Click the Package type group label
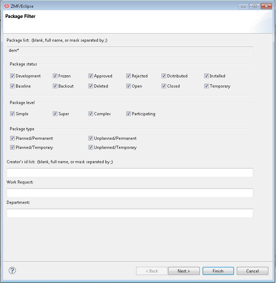The width and height of the screenshot is (276, 283). click(x=22, y=129)
